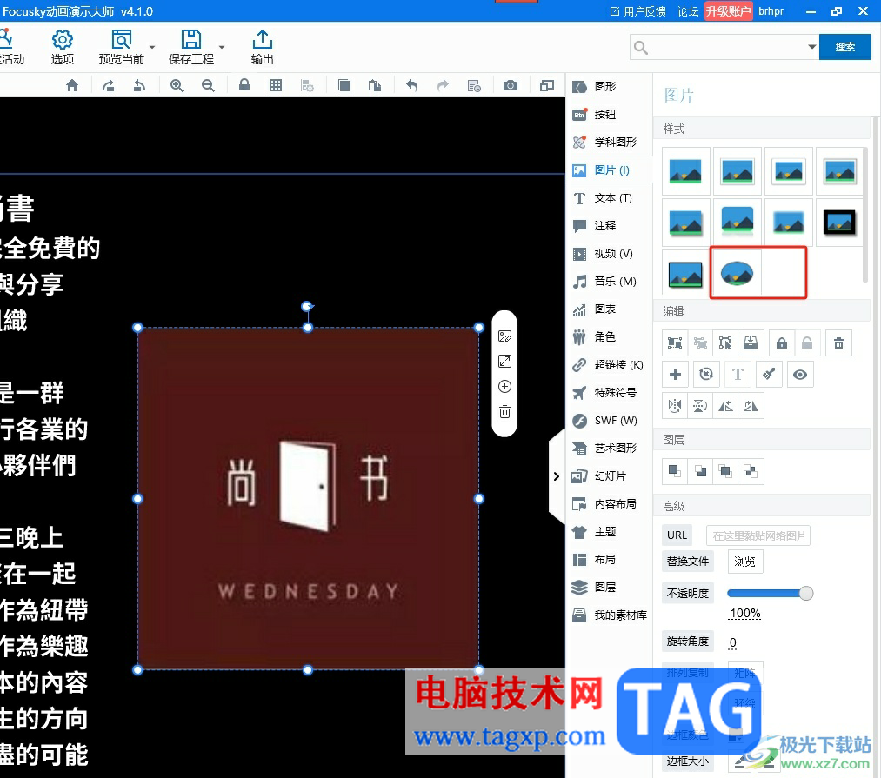Flip the image vertically
The image size is (881, 778).
tap(700, 406)
